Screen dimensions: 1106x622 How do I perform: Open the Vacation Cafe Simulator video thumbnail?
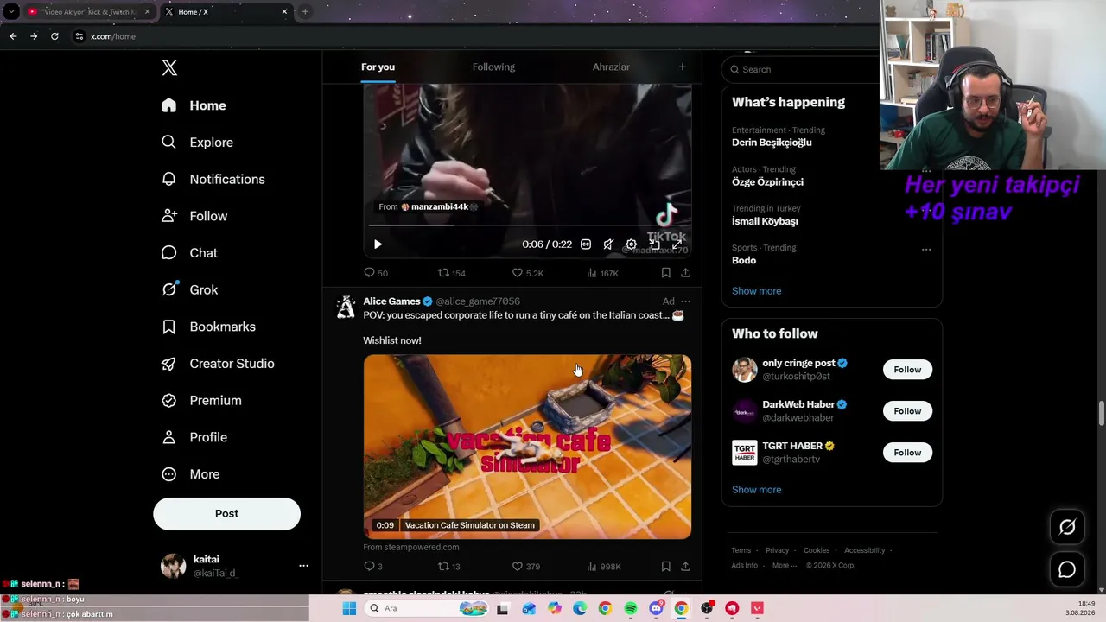point(527,447)
